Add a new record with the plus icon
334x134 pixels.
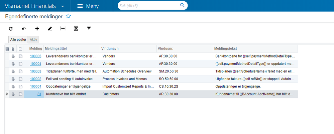pos(37,29)
